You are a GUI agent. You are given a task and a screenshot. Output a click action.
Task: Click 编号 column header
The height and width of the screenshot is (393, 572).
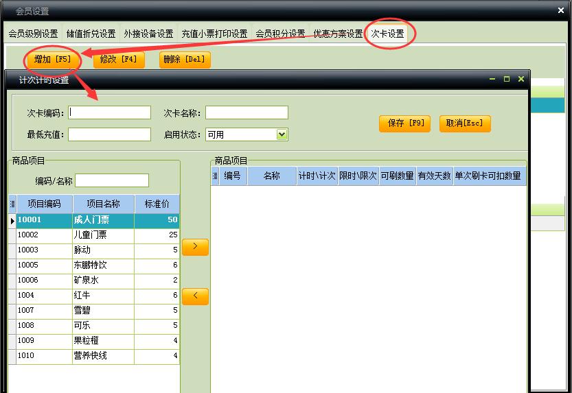[x=233, y=176]
